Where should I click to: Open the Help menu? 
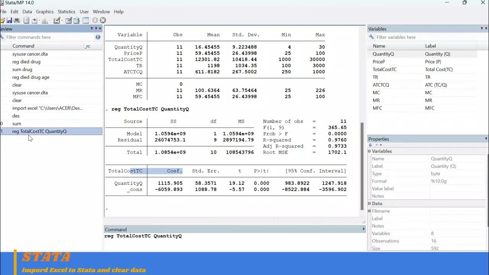119,12
